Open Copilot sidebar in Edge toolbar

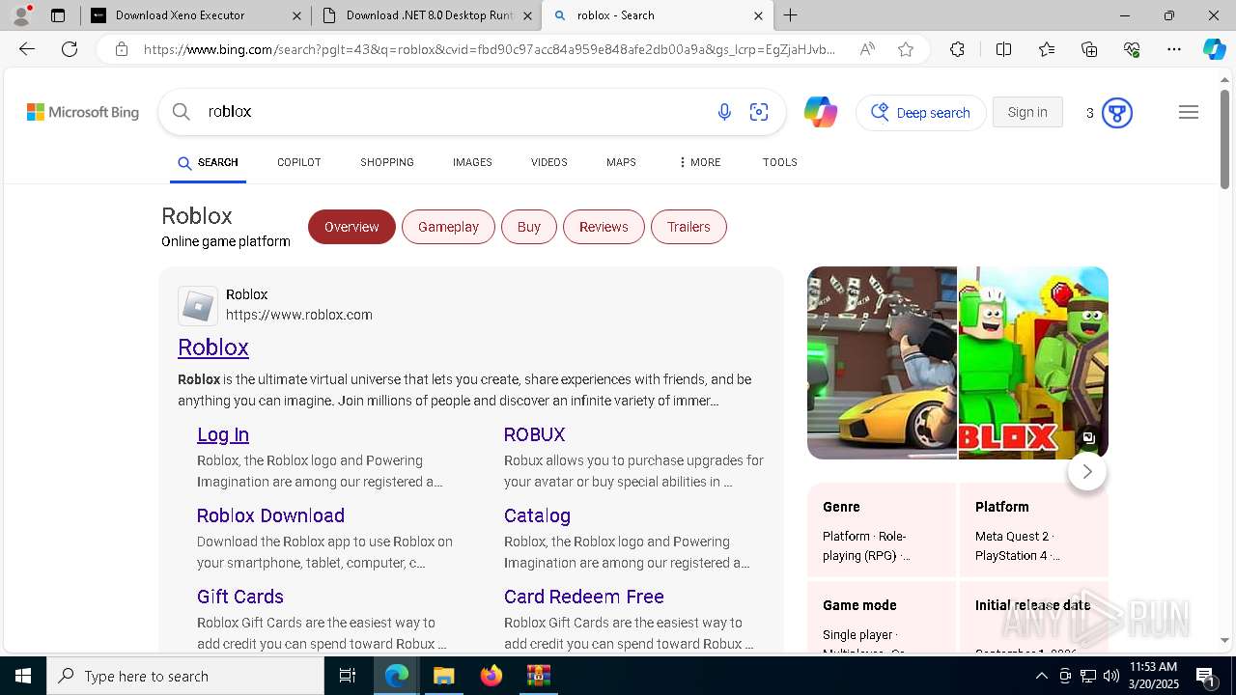pos(1214,49)
